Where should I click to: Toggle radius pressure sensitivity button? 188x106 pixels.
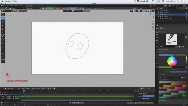(68, 8)
